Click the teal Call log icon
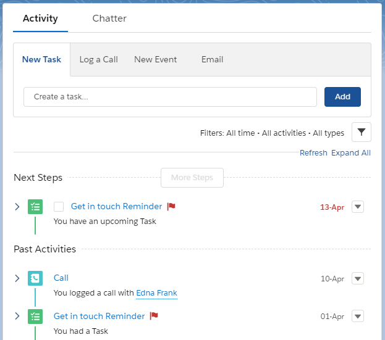385x340 pixels. [x=35, y=278]
